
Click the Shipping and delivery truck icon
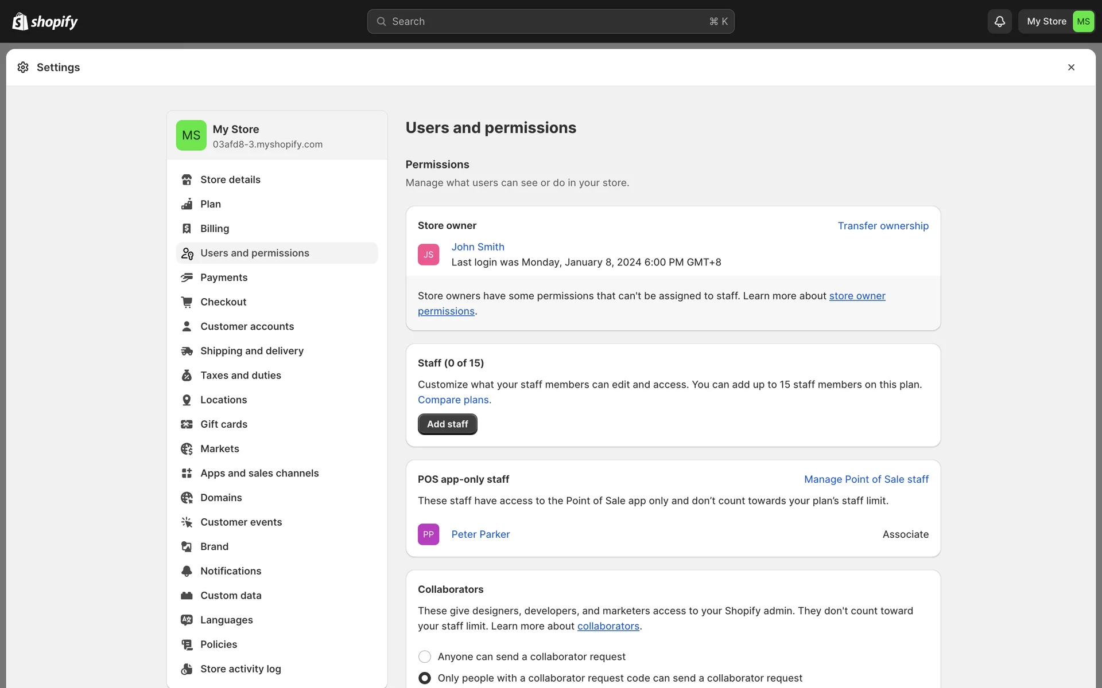click(187, 351)
